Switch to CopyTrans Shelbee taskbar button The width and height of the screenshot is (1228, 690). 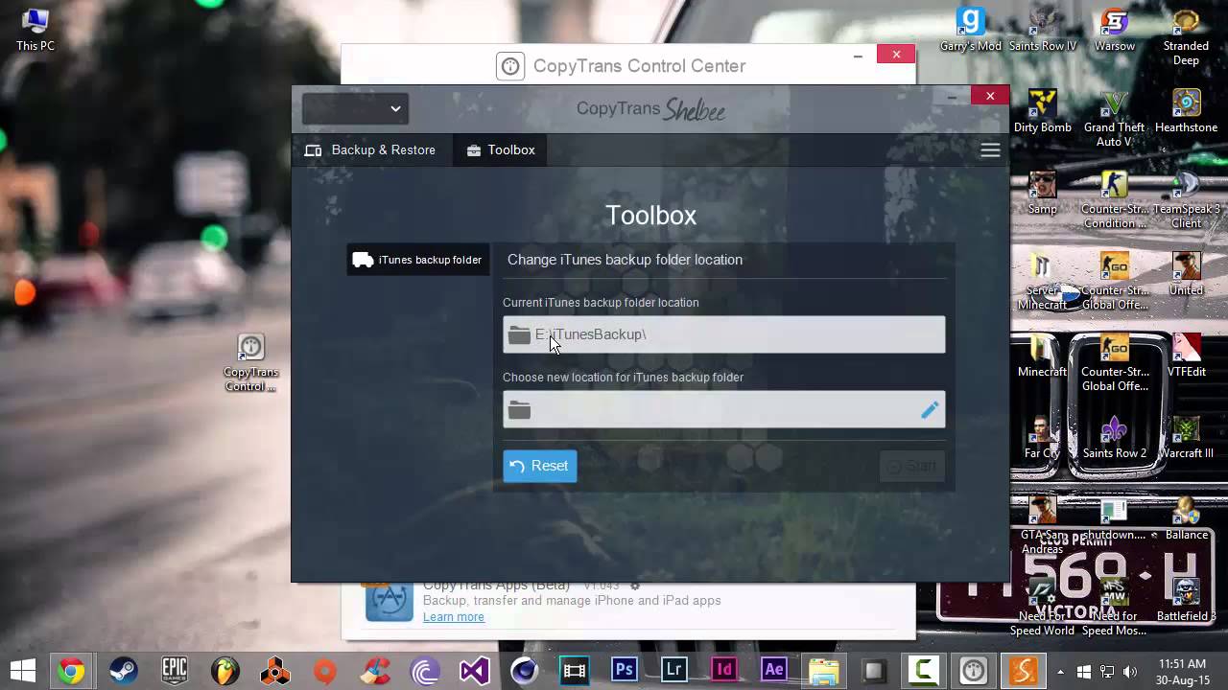click(x=1024, y=671)
